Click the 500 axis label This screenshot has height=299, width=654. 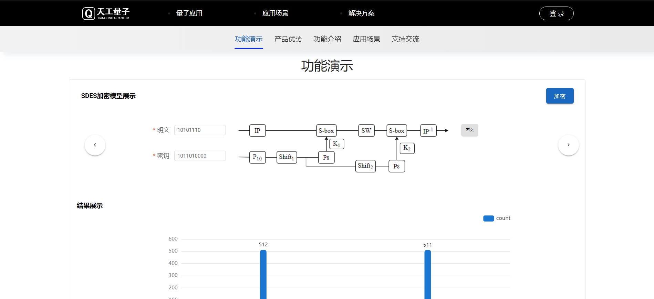173,251
